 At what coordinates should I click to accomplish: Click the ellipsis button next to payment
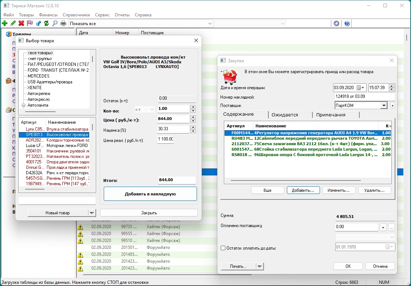(391, 227)
